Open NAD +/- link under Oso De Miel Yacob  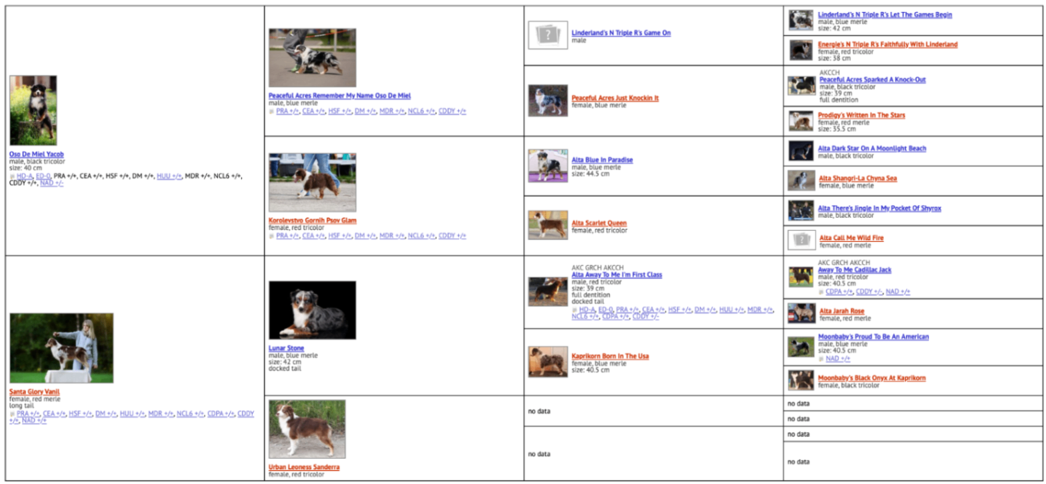point(52,183)
